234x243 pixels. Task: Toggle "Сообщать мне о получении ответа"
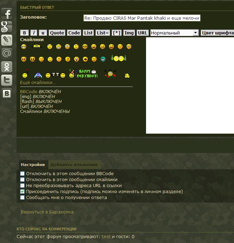pos(23,198)
